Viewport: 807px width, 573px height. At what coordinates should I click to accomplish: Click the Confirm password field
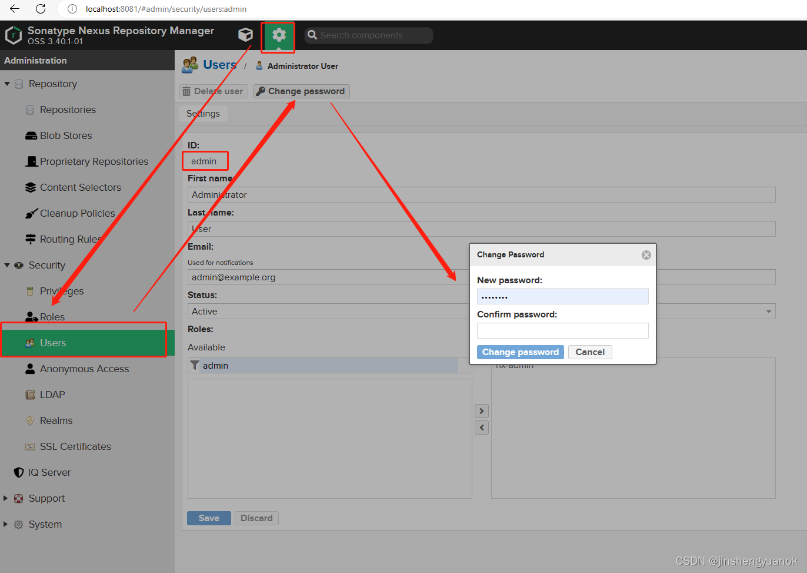tap(562, 330)
